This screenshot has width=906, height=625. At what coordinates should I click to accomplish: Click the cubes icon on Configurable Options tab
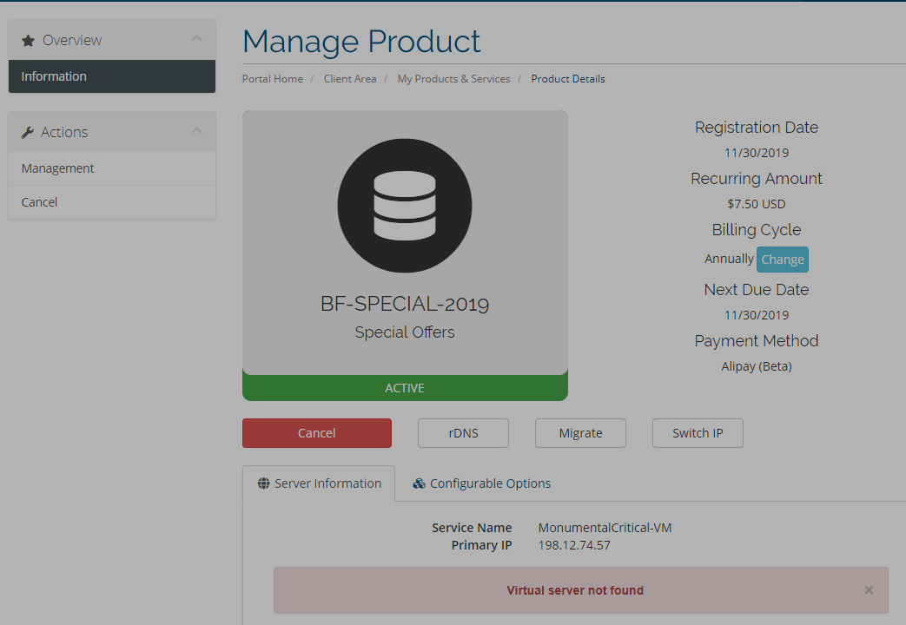[x=419, y=484]
